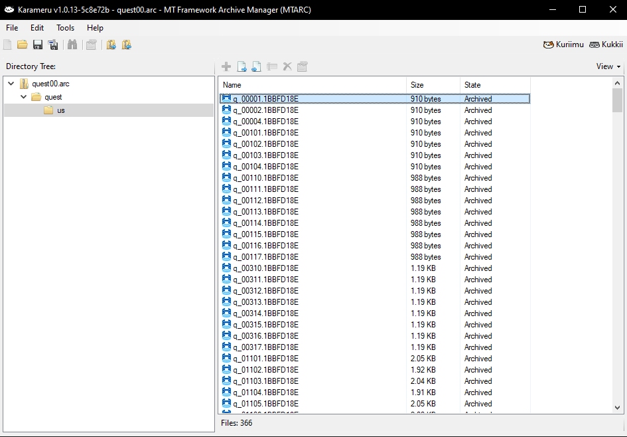Viewport: 627px width, 437px height.
Task: Click the Extract file icon in file toolbar
Action: [242, 66]
